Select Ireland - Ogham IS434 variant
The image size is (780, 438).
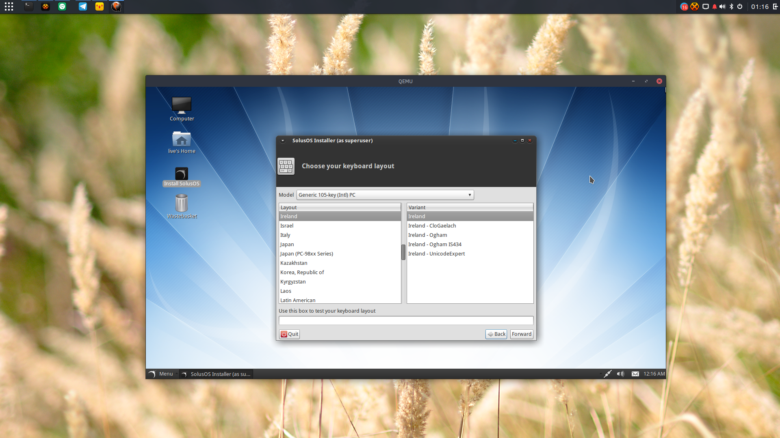470,245
